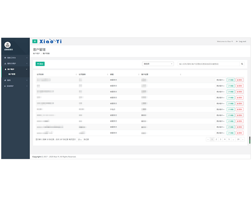Go to page 19 in pagination
The width and height of the screenshot is (252, 200).
238,139
